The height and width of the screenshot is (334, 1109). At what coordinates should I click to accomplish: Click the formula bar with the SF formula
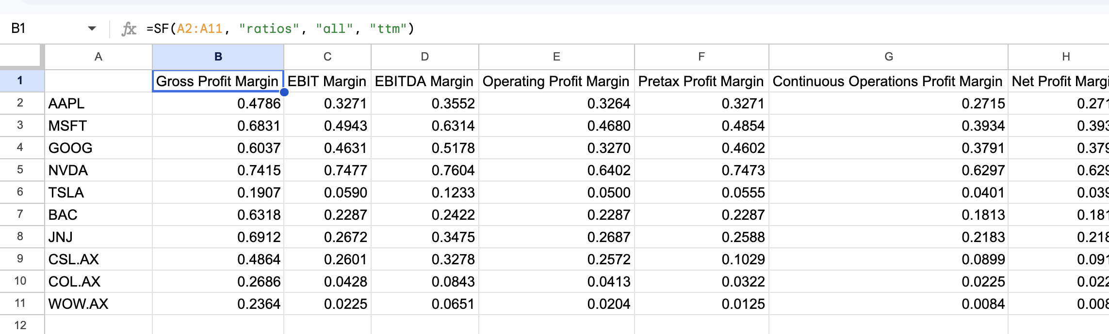point(626,29)
